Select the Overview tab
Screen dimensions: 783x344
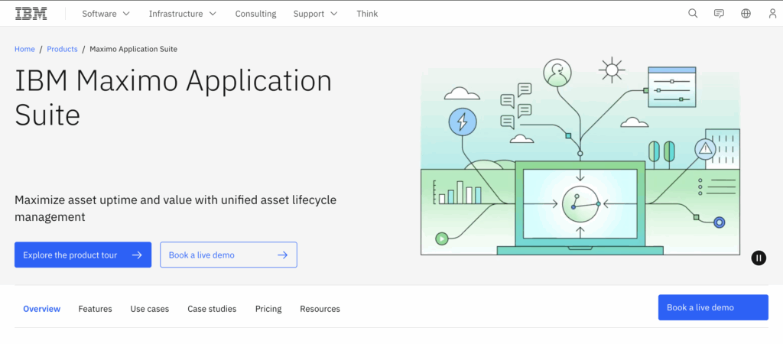[x=42, y=309]
